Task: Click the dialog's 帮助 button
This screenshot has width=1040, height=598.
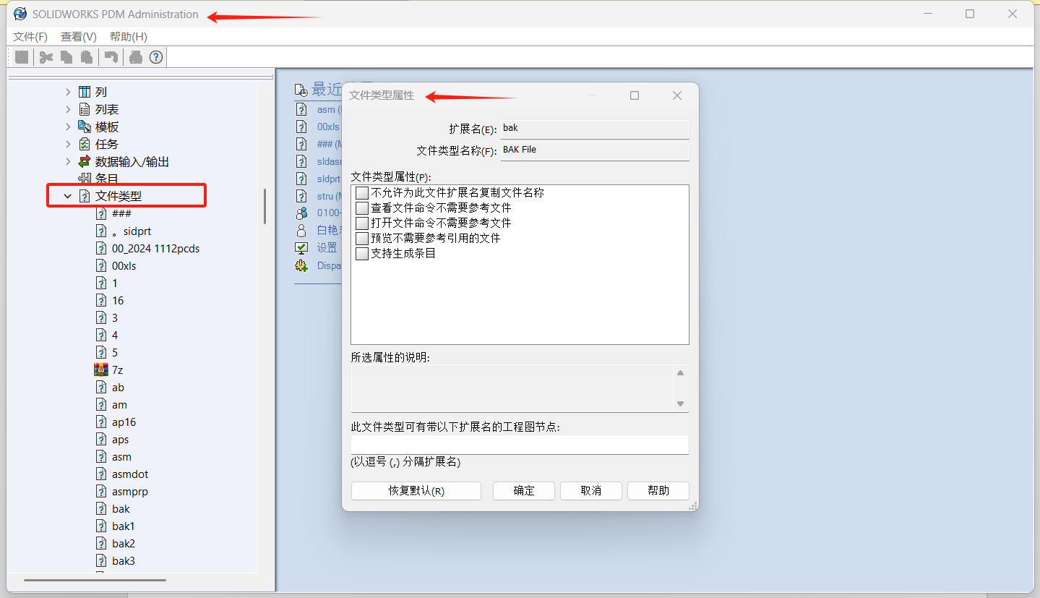Action: 658,491
